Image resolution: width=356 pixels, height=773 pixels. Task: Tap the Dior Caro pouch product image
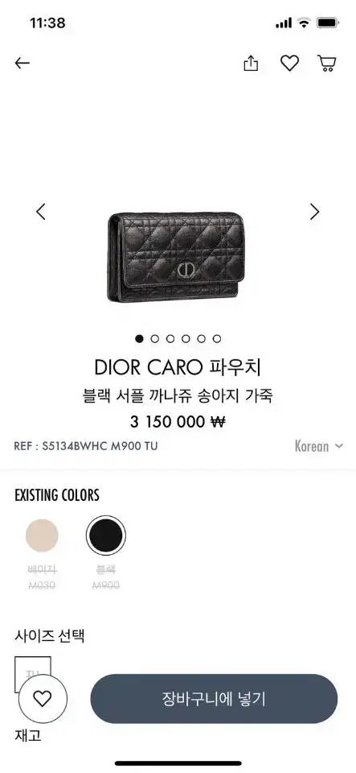[176, 257]
